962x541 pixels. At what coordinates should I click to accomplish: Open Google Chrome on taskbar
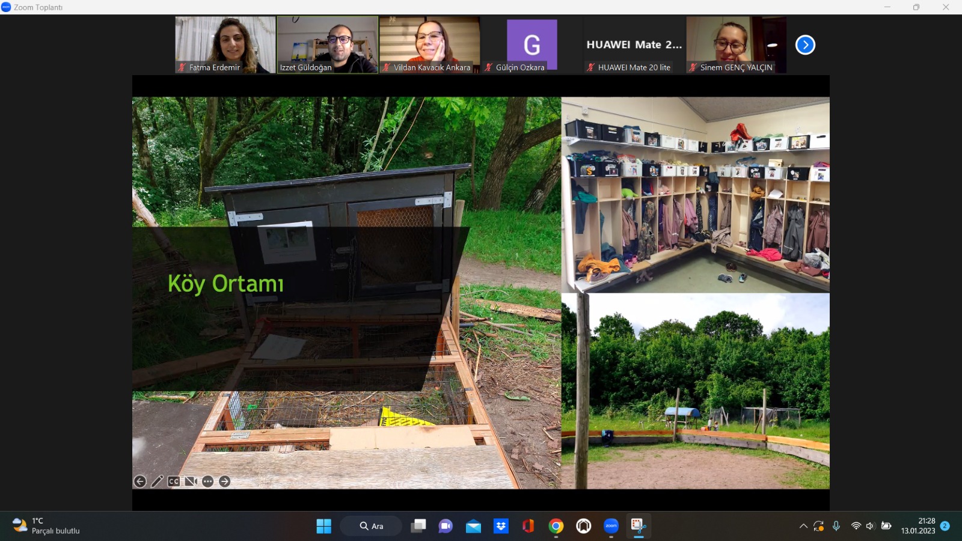pos(556,526)
